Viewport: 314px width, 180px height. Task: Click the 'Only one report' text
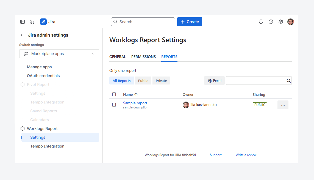coord(123,71)
